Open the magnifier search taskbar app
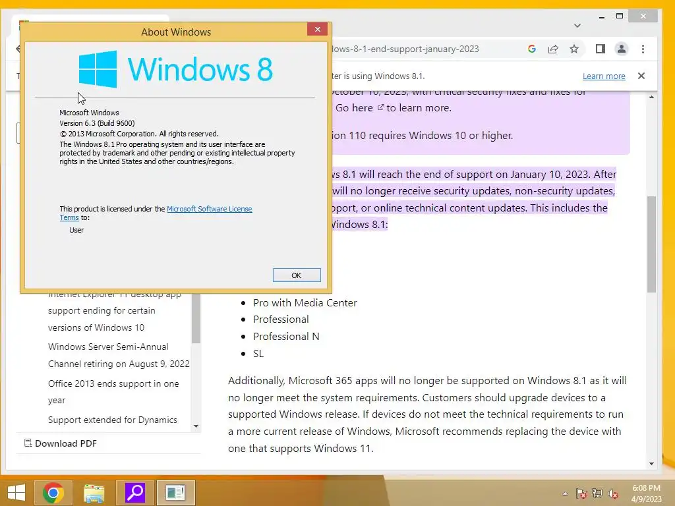The width and height of the screenshot is (675, 506). pyautogui.click(x=134, y=493)
